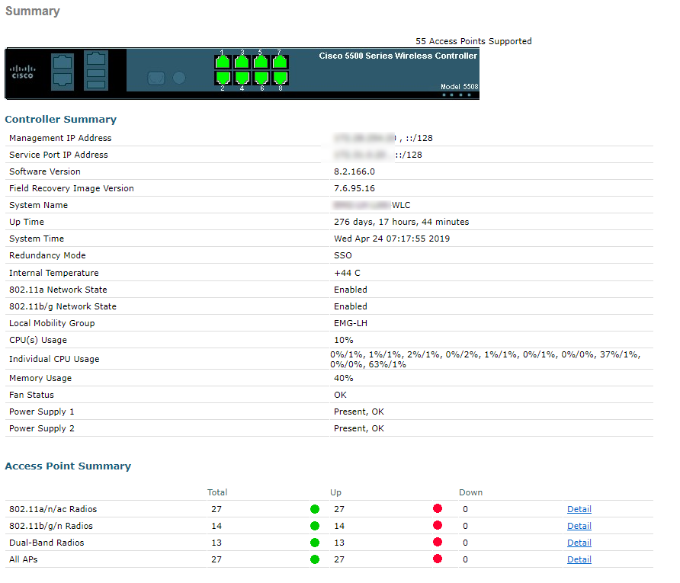Click the Individual CPU Usage values
The image size is (680, 583).
(x=486, y=360)
